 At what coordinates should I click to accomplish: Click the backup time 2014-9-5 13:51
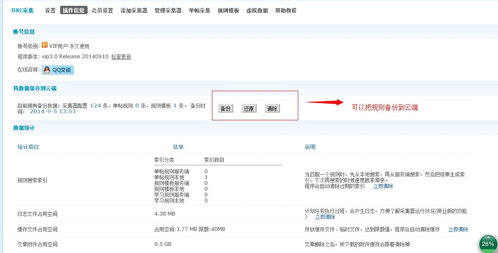pos(53,111)
